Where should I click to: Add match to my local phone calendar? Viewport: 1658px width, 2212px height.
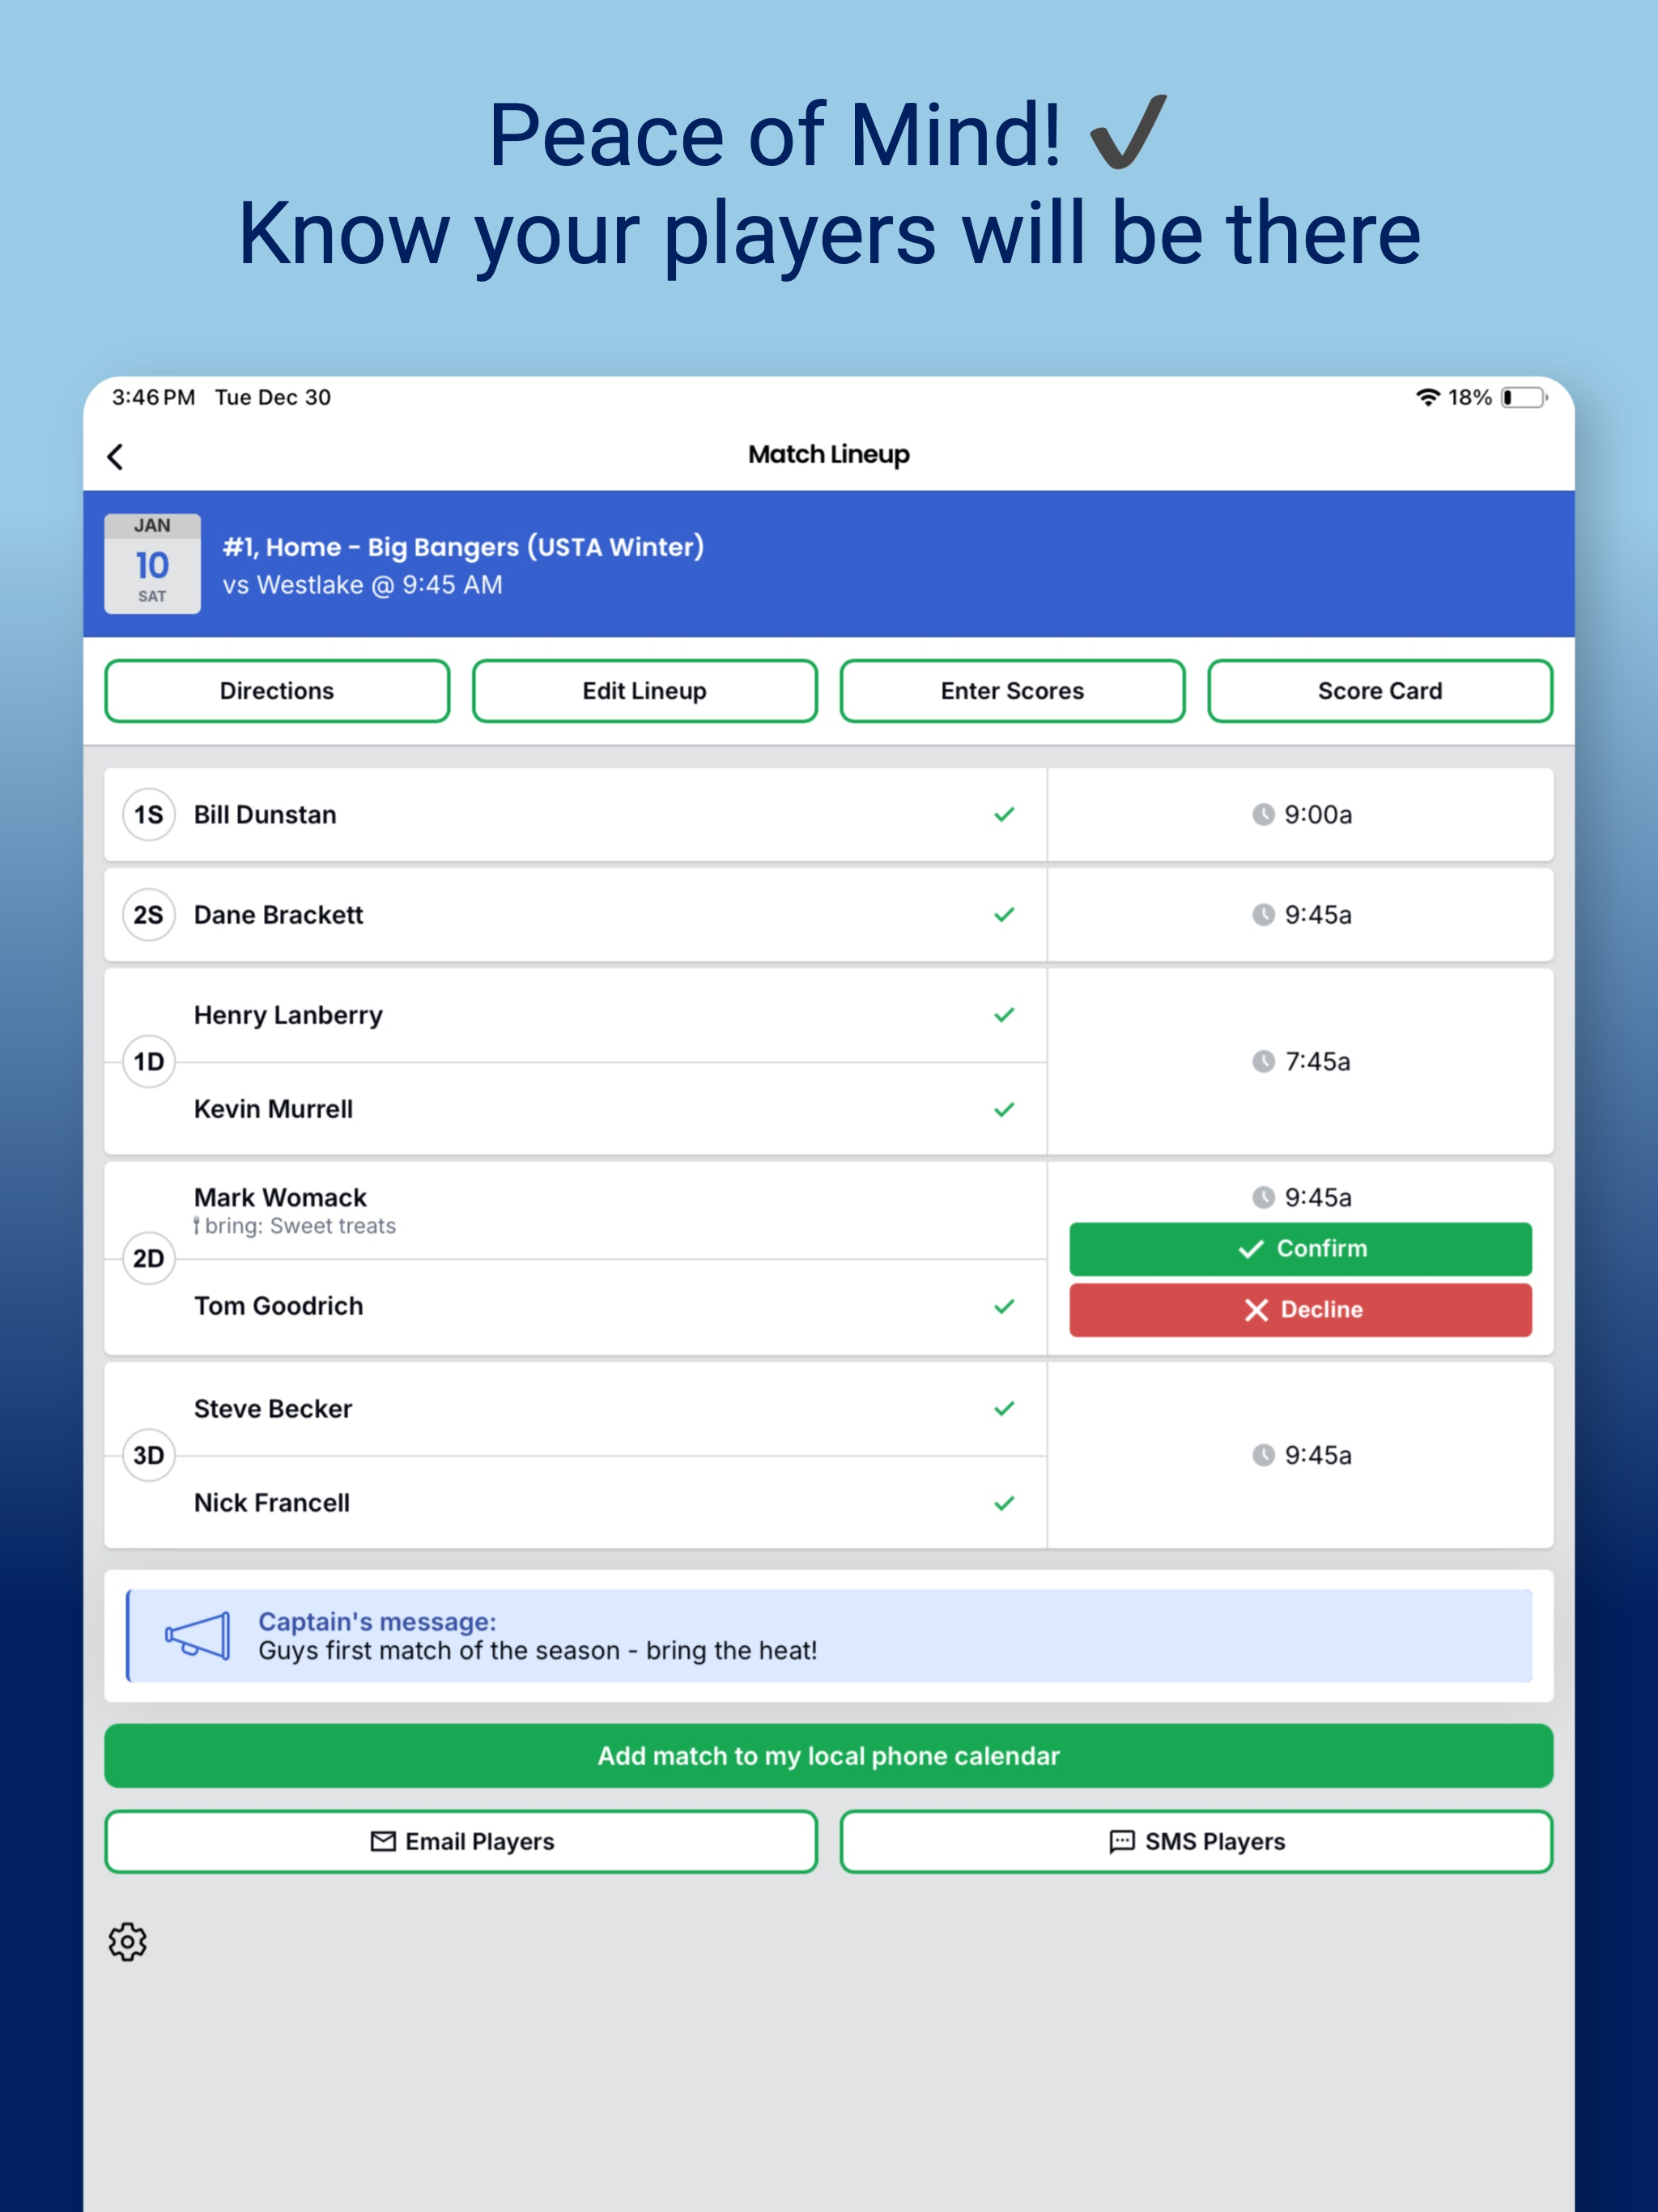click(828, 1755)
